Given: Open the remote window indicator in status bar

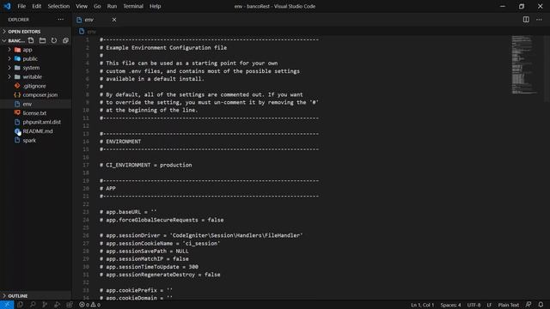Looking at the screenshot, I should point(7,305).
